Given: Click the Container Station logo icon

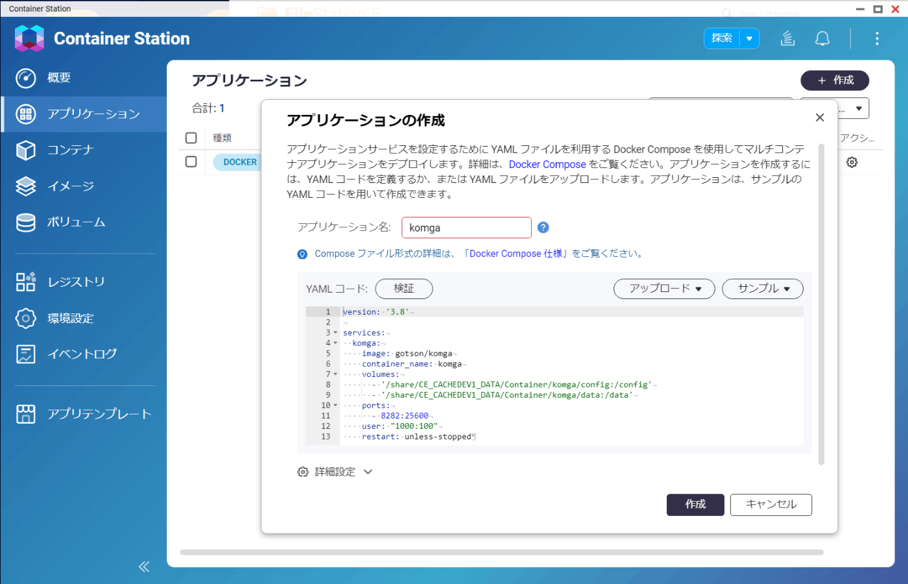Looking at the screenshot, I should pyautogui.click(x=29, y=38).
